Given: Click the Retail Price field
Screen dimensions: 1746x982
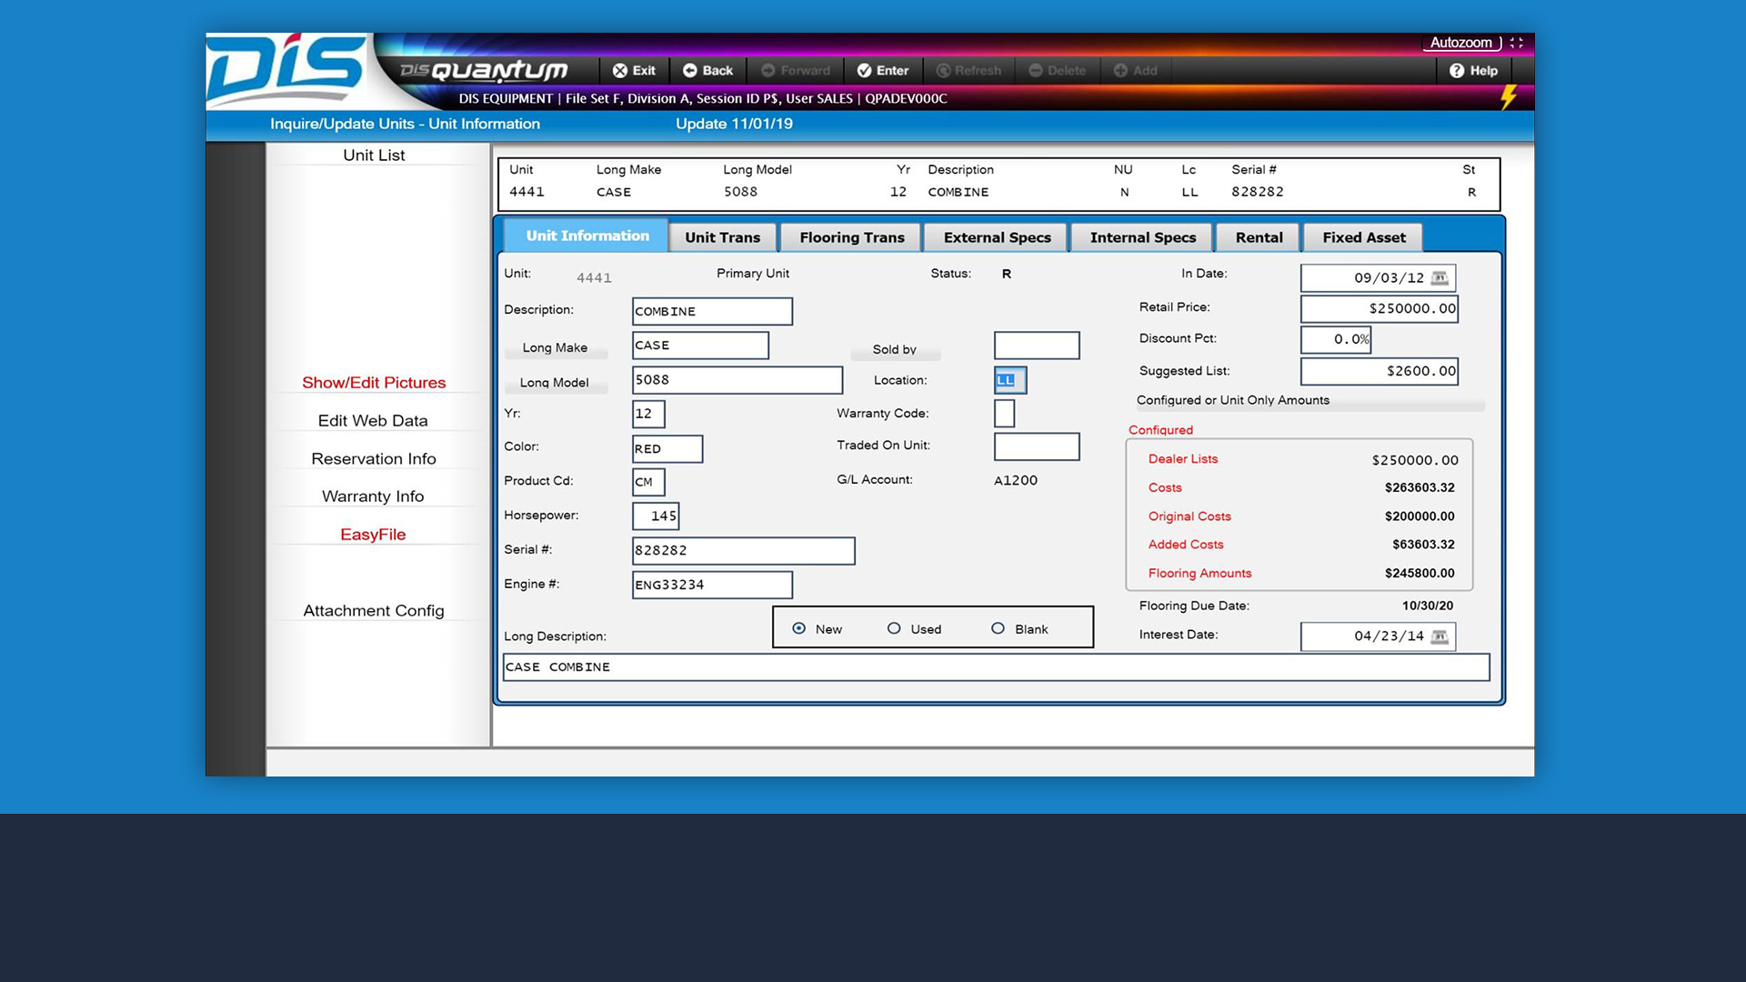Looking at the screenshot, I should click(1379, 308).
